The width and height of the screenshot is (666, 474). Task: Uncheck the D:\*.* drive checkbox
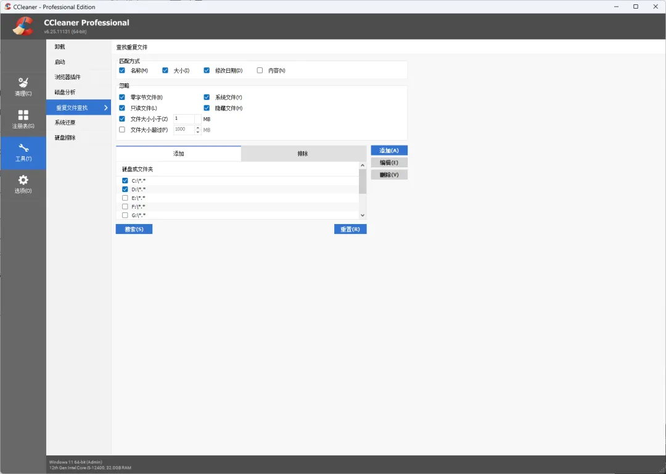(125, 189)
